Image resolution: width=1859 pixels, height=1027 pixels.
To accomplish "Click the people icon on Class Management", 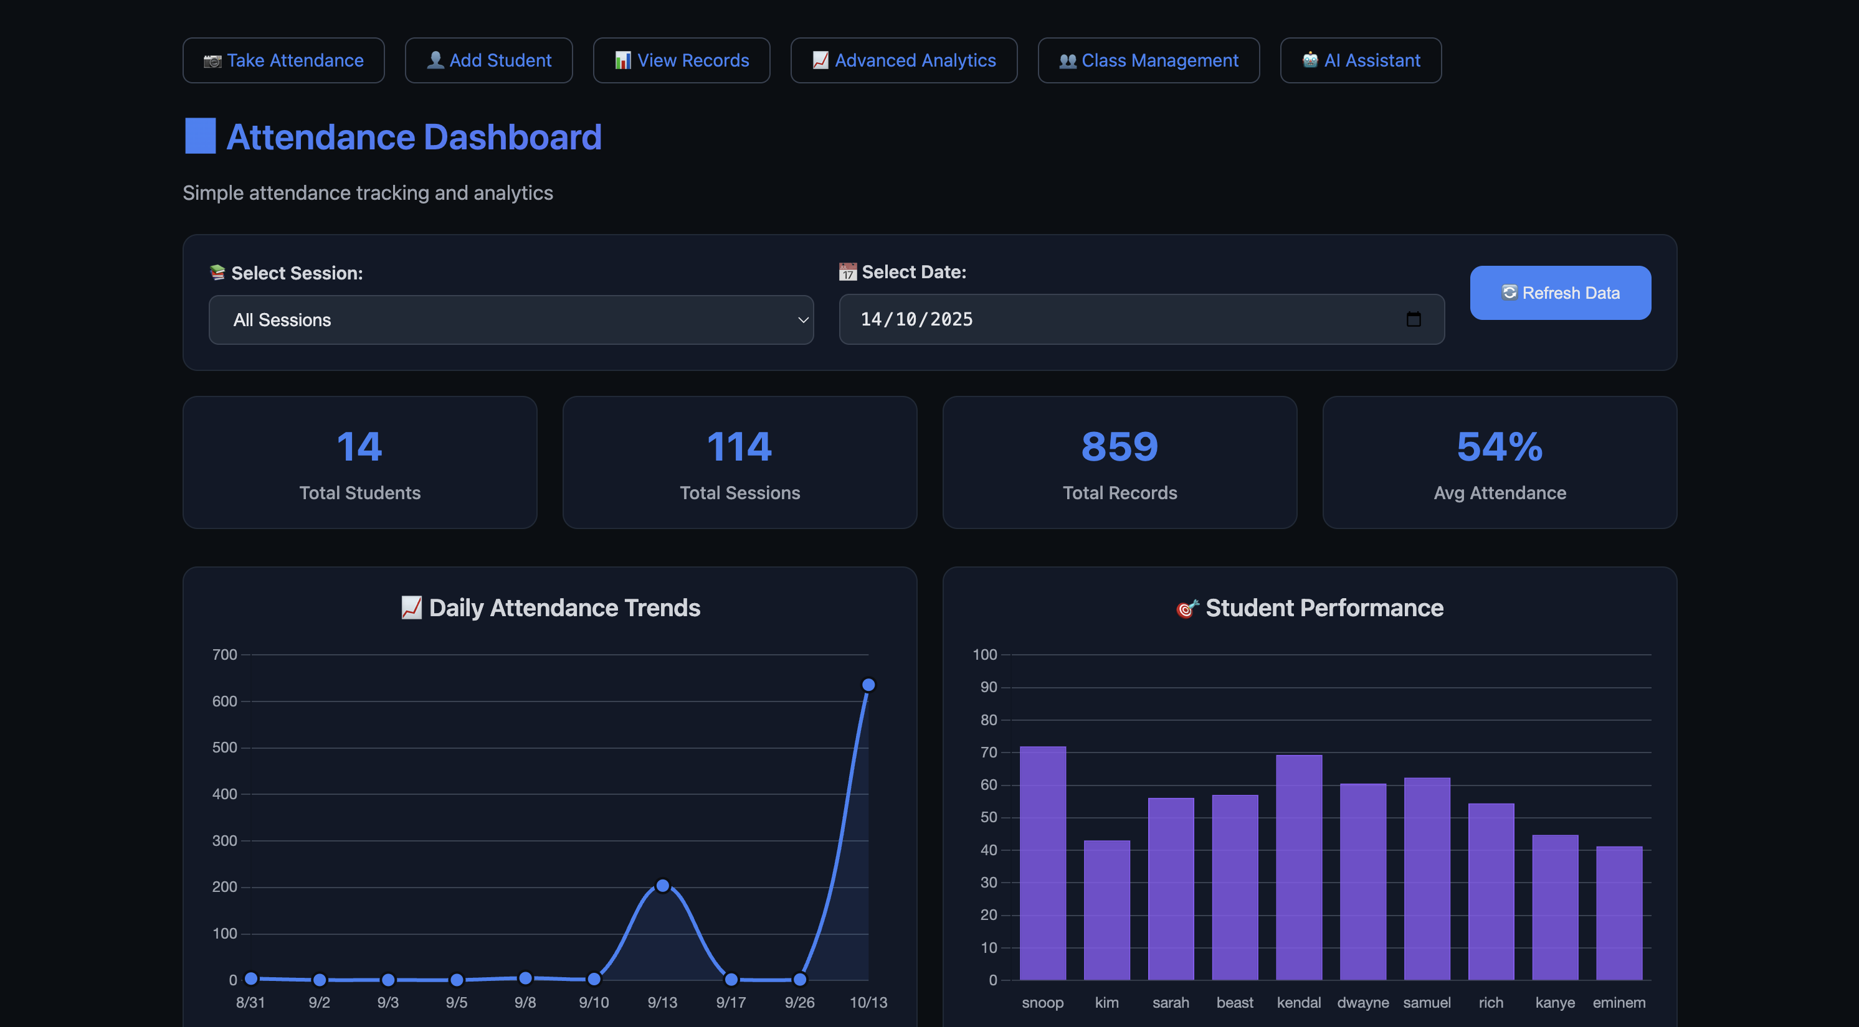I will pyautogui.click(x=1067, y=60).
